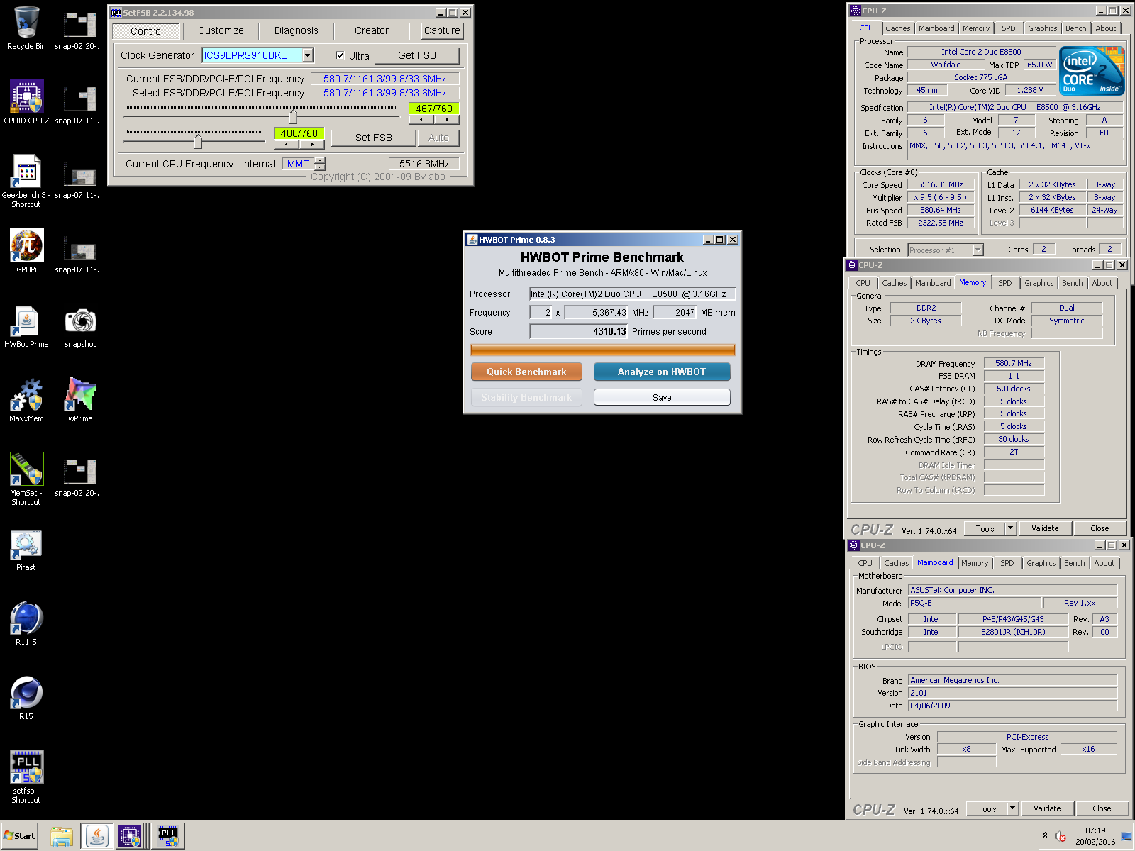Click Select FSB frequency field
The height and width of the screenshot is (851, 1135).
[385, 93]
